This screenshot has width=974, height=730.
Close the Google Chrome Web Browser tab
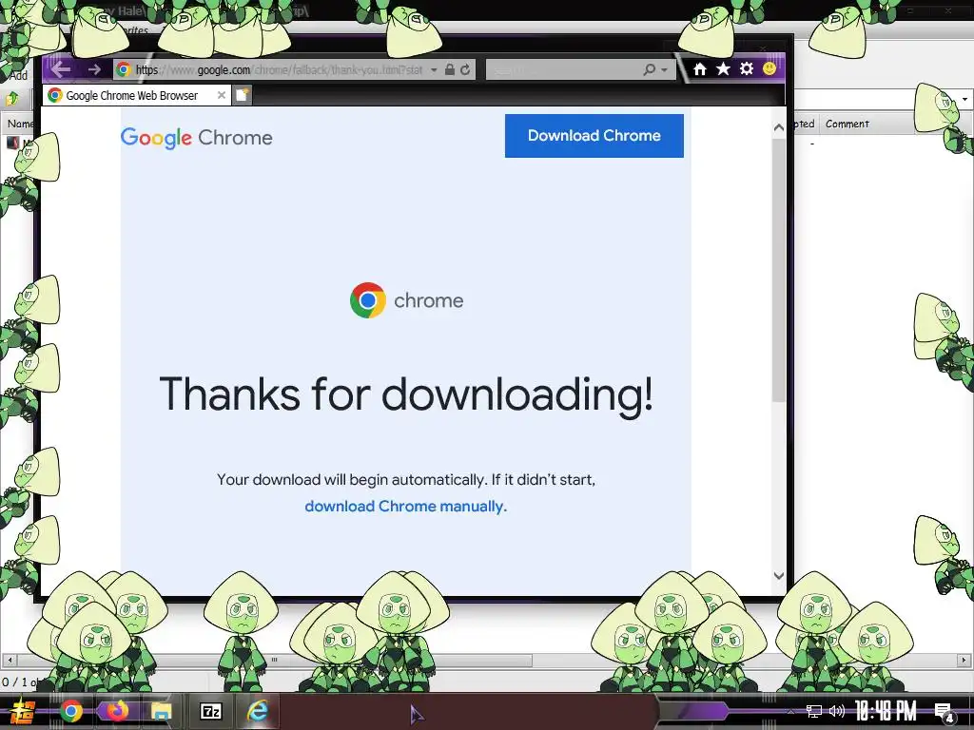[x=221, y=95]
